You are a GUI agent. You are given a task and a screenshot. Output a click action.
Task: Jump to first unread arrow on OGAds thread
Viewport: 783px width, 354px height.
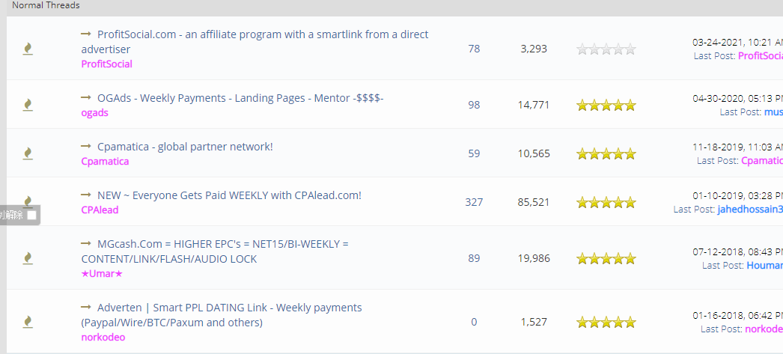pos(86,97)
